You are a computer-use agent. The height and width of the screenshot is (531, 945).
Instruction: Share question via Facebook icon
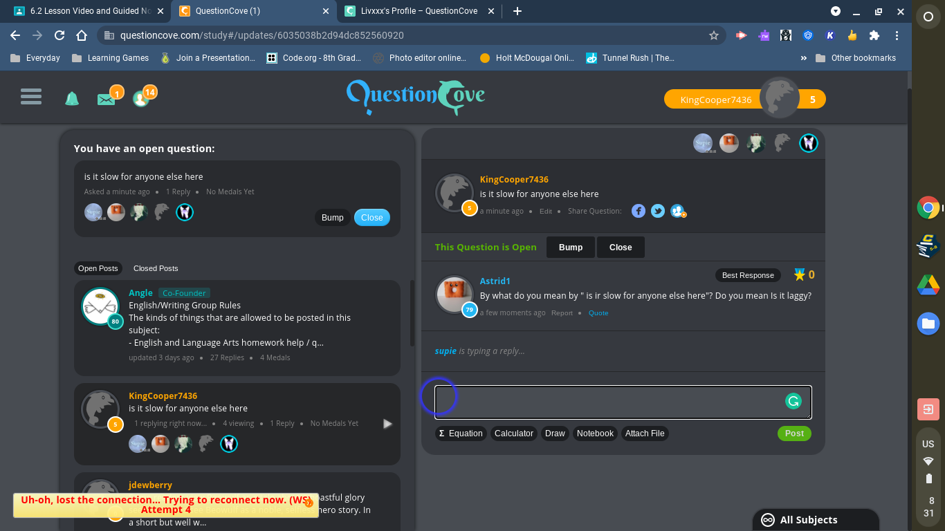click(639, 211)
